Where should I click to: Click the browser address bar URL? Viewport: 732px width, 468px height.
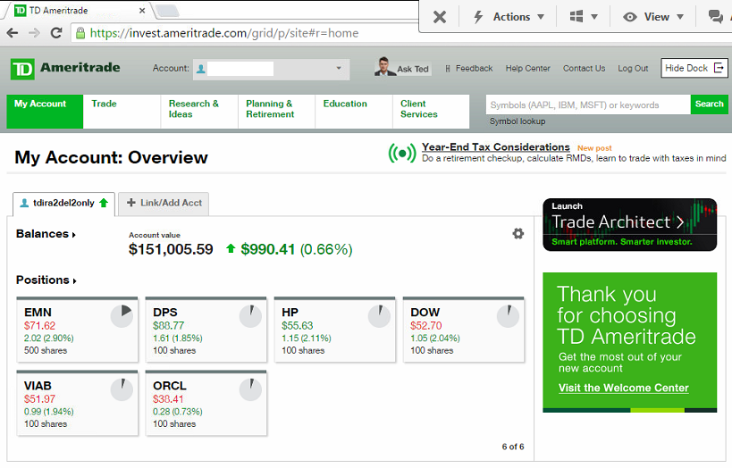pyautogui.click(x=224, y=33)
